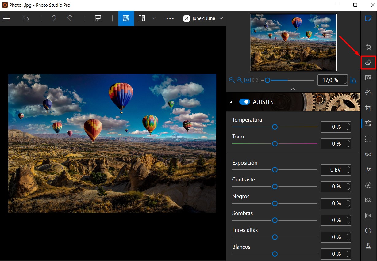The width and height of the screenshot is (377, 261).
Task: Open the overlapping color circles tool
Action: click(368, 184)
